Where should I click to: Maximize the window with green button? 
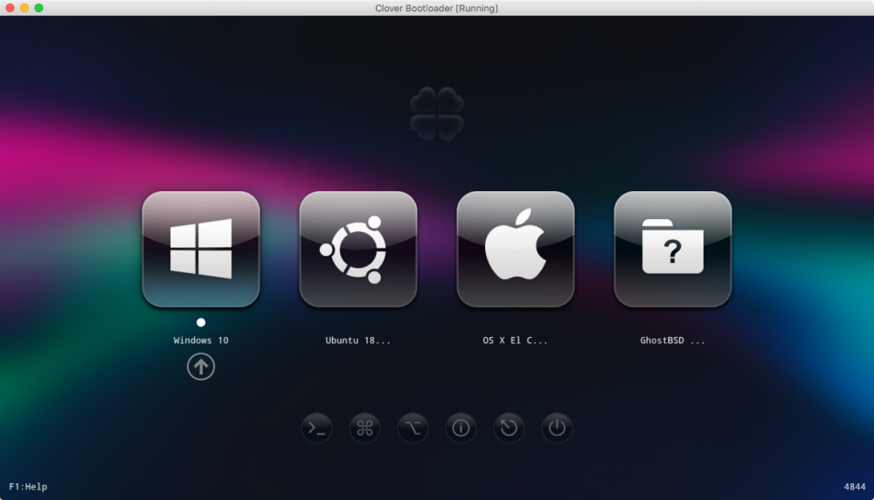[38, 8]
